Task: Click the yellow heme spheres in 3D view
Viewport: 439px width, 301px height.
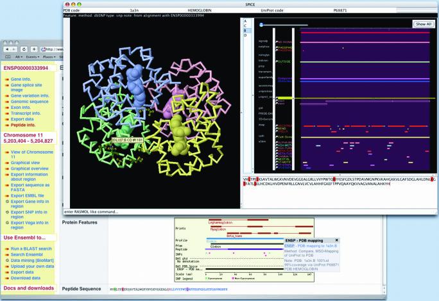Action: click(x=180, y=134)
